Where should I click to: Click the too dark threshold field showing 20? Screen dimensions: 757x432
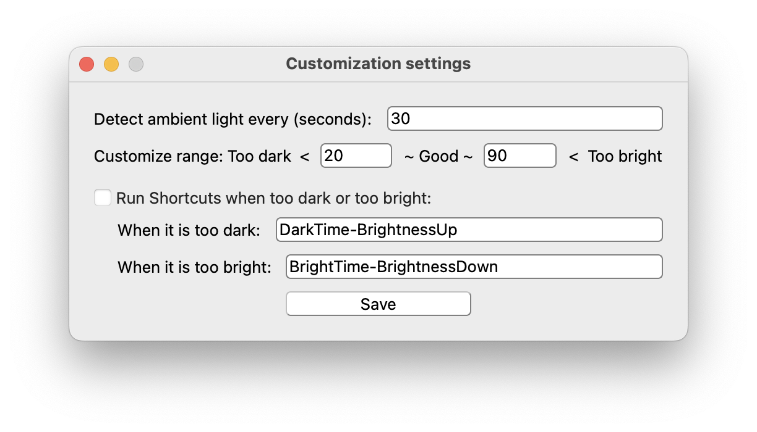point(356,156)
